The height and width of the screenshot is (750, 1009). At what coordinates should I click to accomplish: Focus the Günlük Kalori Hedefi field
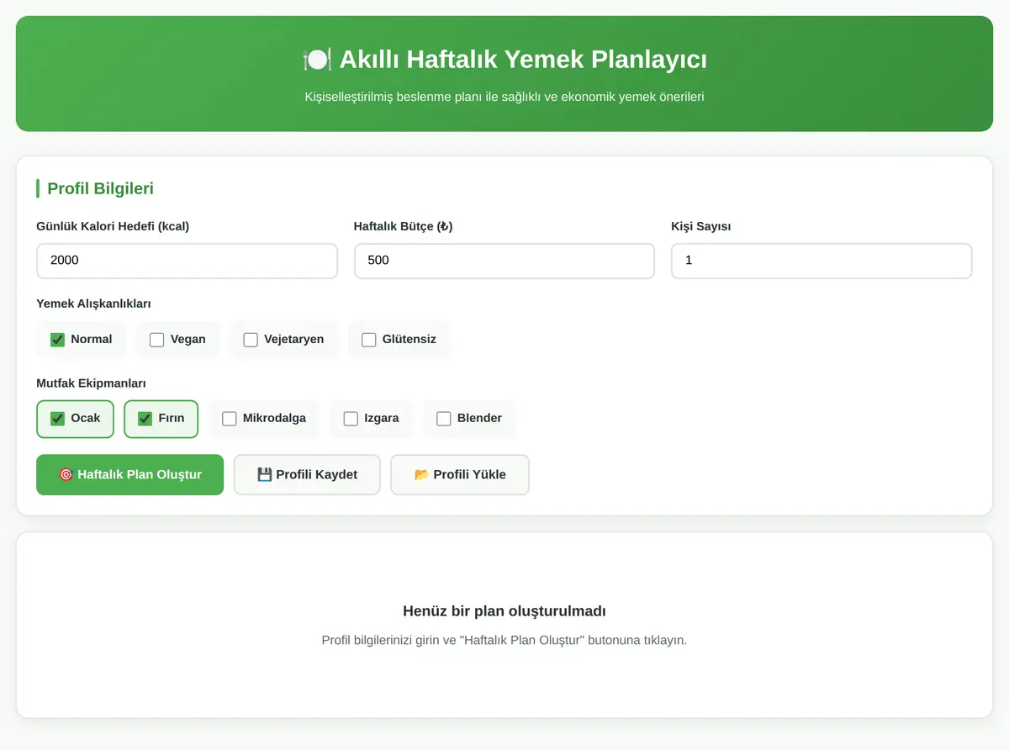coord(187,261)
